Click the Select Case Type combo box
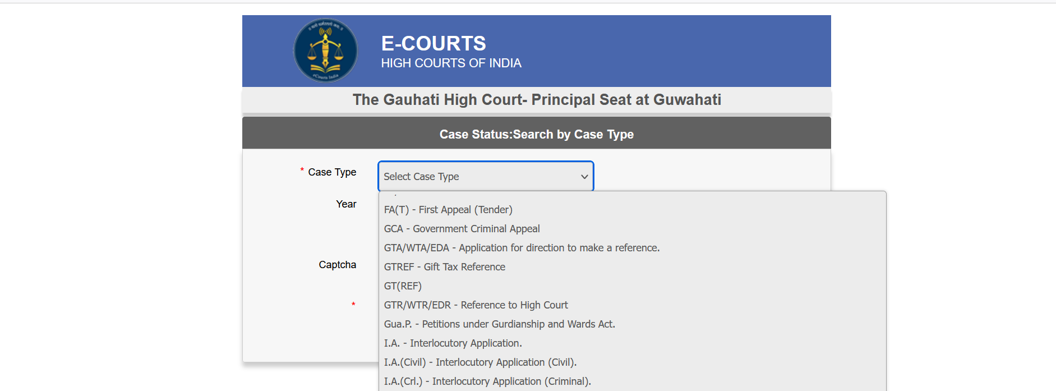The image size is (1056, 391). click(x=485, y=177)
